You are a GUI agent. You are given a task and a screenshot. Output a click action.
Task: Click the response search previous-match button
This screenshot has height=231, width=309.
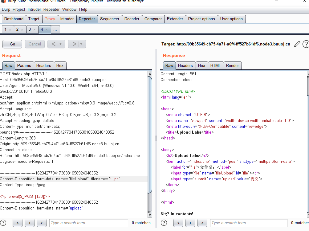tap(178, 223)
